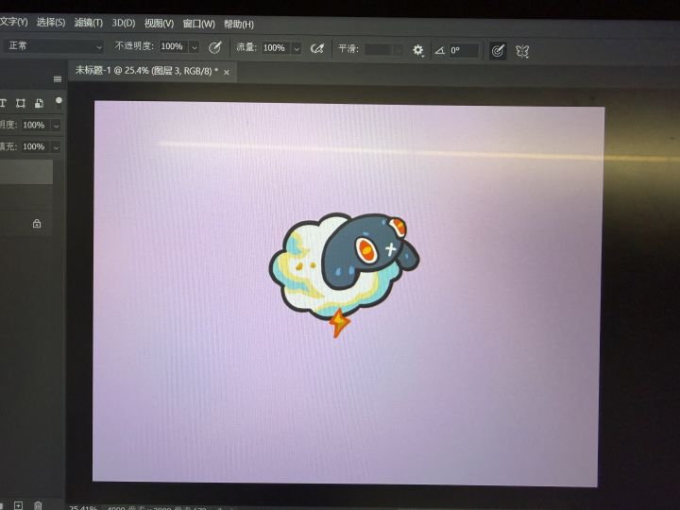Viewport: 680px width, 510px height.
Task: Open smoothing options gear icon
Action: click(417, 50)
